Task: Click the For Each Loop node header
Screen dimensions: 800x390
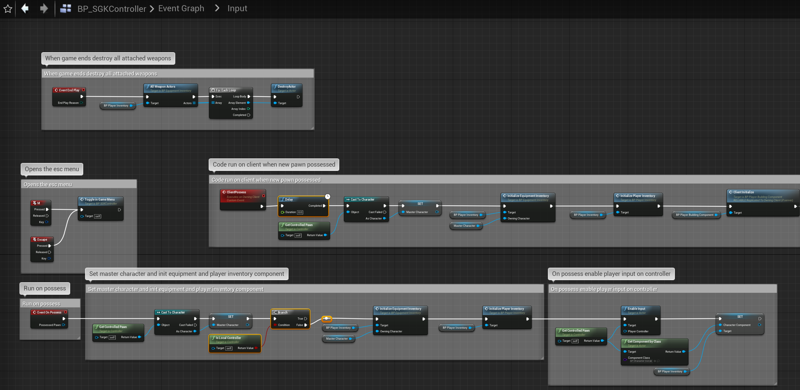Action: click(231, 90)
